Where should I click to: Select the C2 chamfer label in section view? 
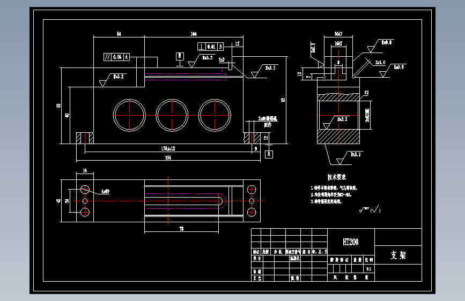click(366, 93)
